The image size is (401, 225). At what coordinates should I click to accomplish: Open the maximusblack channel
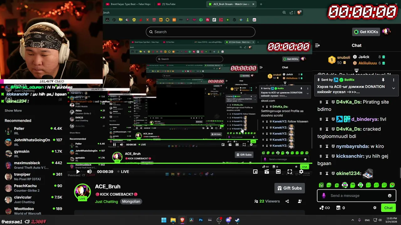[x=34, y=165]
